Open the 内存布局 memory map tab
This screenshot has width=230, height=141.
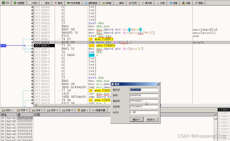(x=74, y=3)
